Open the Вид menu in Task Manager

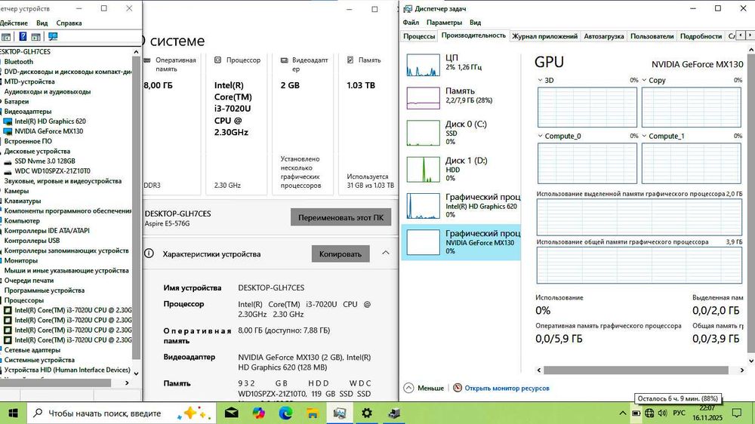coord(475,23)
